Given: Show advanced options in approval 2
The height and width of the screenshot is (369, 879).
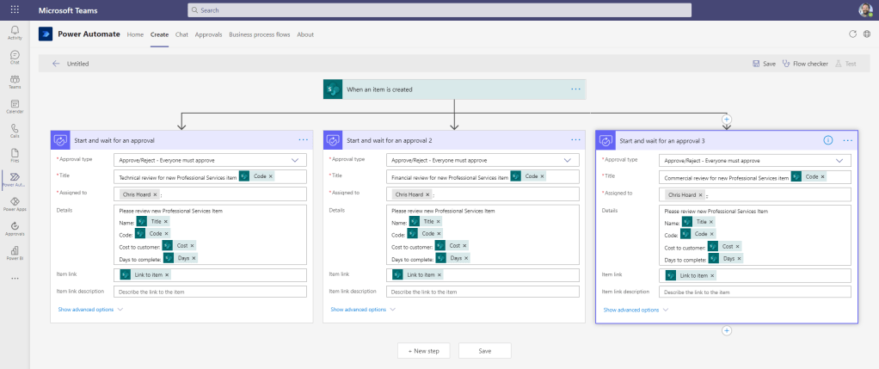Looking at the screenshot, I should coord(363,309).
